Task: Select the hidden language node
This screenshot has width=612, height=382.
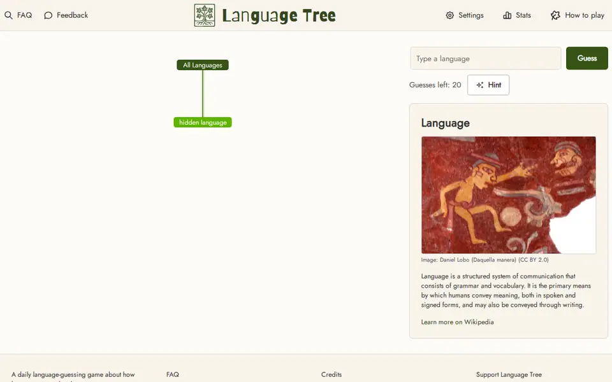Action: pyautogui.click(x=203, y=122)
